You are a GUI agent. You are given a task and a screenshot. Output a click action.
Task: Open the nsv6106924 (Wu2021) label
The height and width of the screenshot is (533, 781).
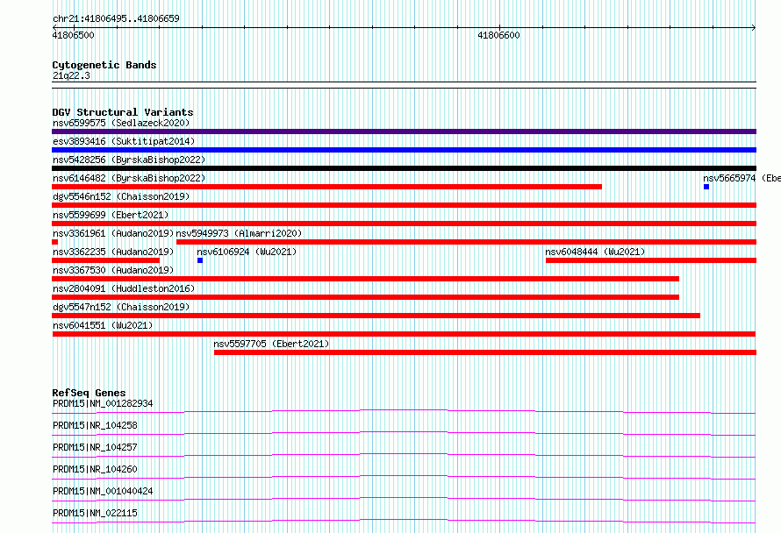click(x=247, y=252)
